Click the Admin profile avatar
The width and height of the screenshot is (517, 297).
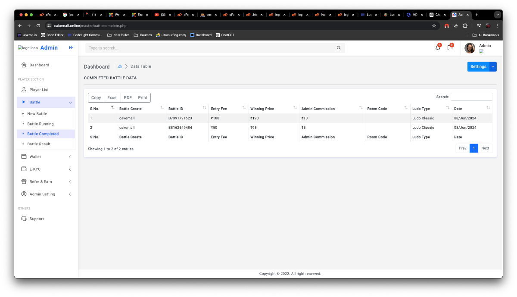(x=470, y=48)
